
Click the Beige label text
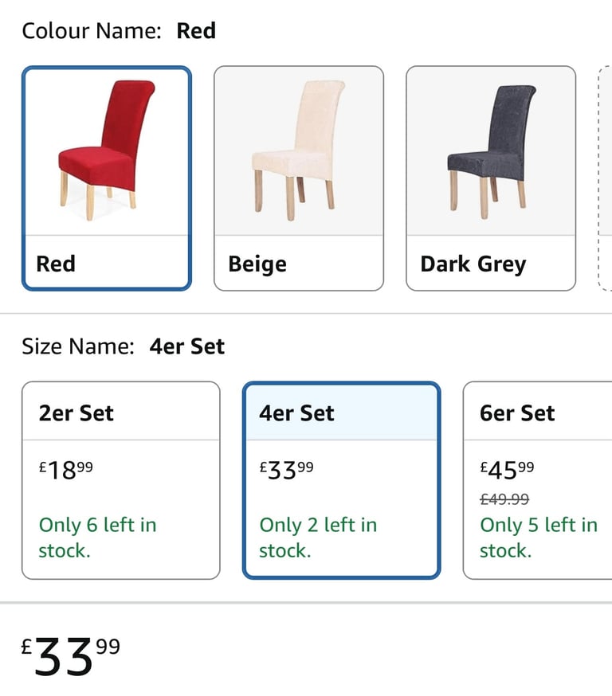pos(257,264)
